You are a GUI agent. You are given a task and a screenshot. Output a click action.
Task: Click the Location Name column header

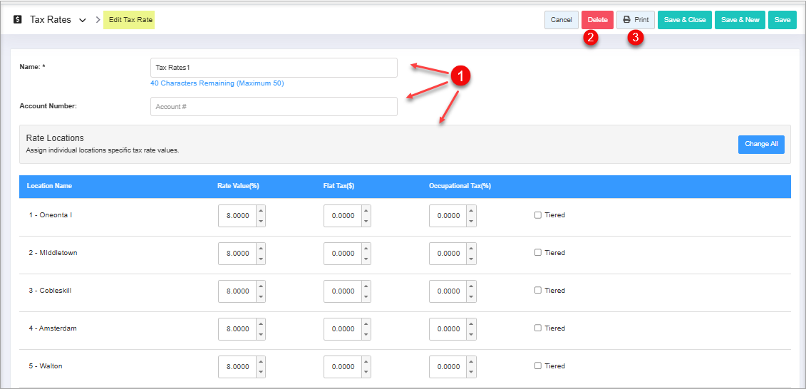(x=49, y=186)
